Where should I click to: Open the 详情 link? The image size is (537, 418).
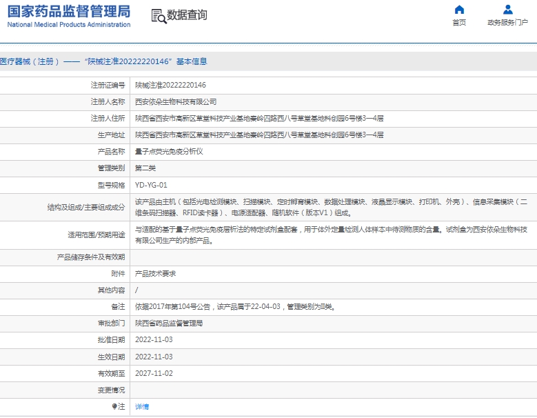pyautogui.click(x=142, y=407)
